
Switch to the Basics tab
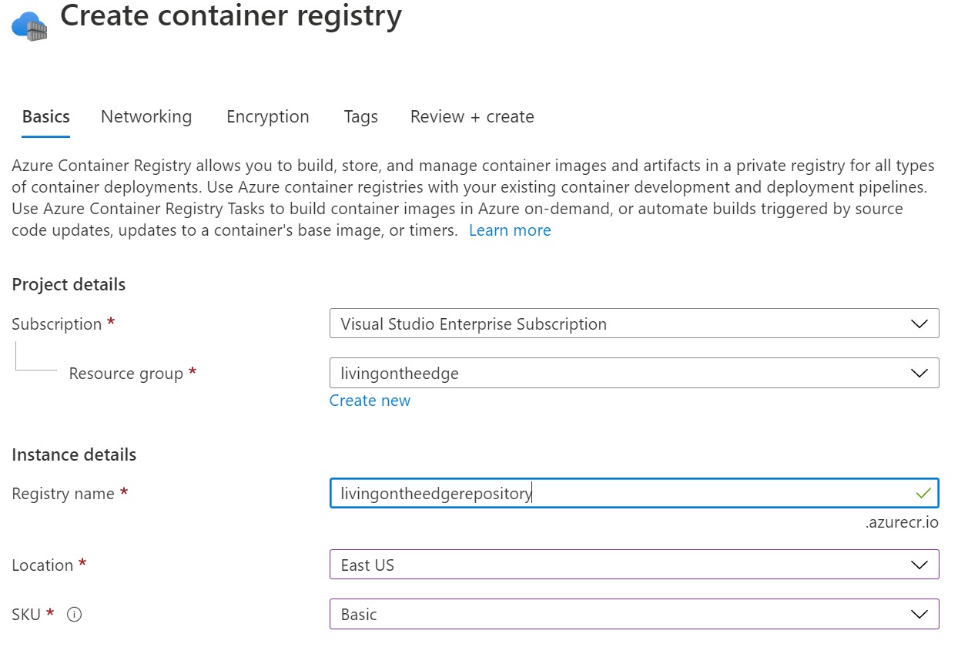pos(45,117)
